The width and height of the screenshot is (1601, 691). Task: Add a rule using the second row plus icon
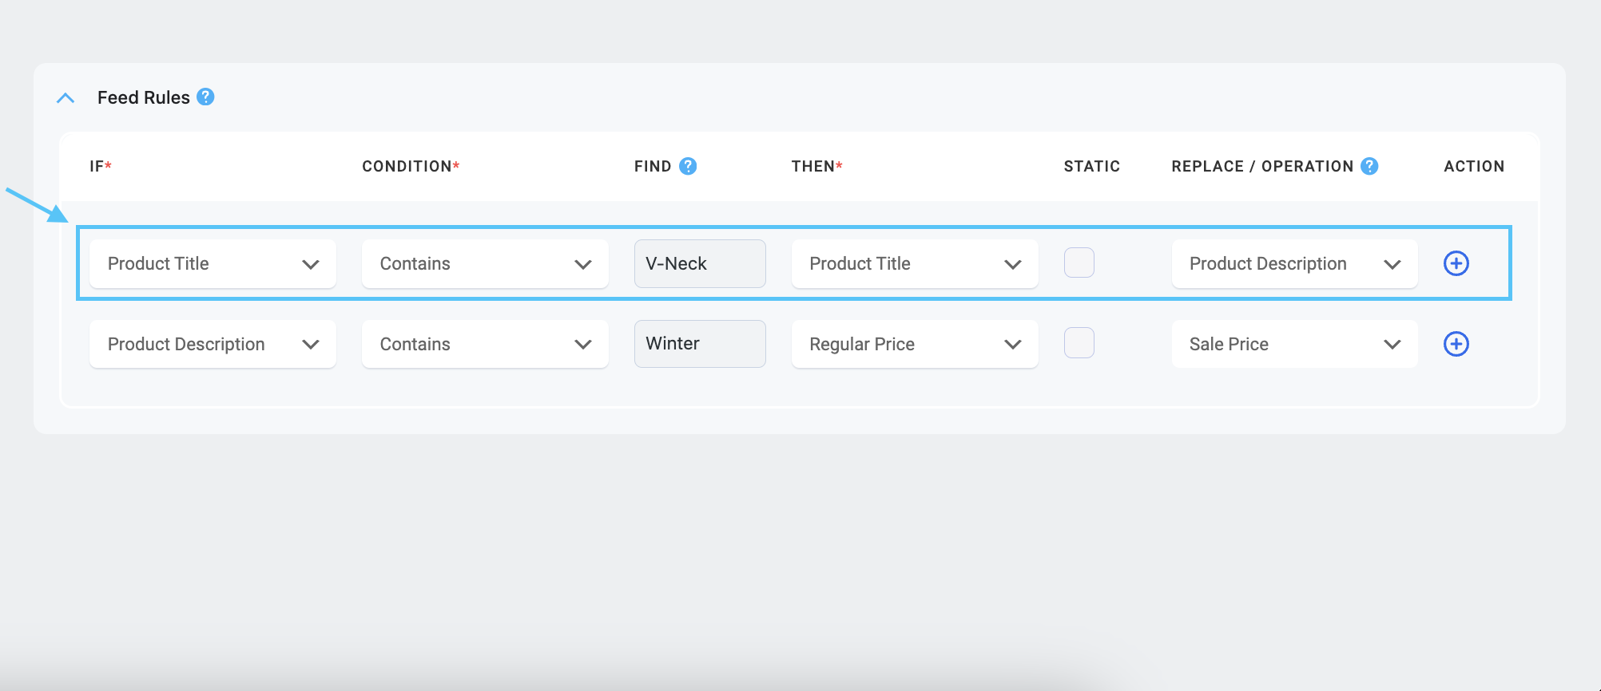1456,344
